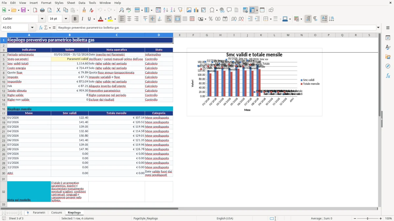Sort ascending A to Z
This screenshot has height=221, width=394.
click(x=166, y=10)
